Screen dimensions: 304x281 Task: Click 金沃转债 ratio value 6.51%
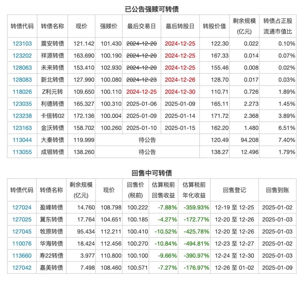pos(287,128)
